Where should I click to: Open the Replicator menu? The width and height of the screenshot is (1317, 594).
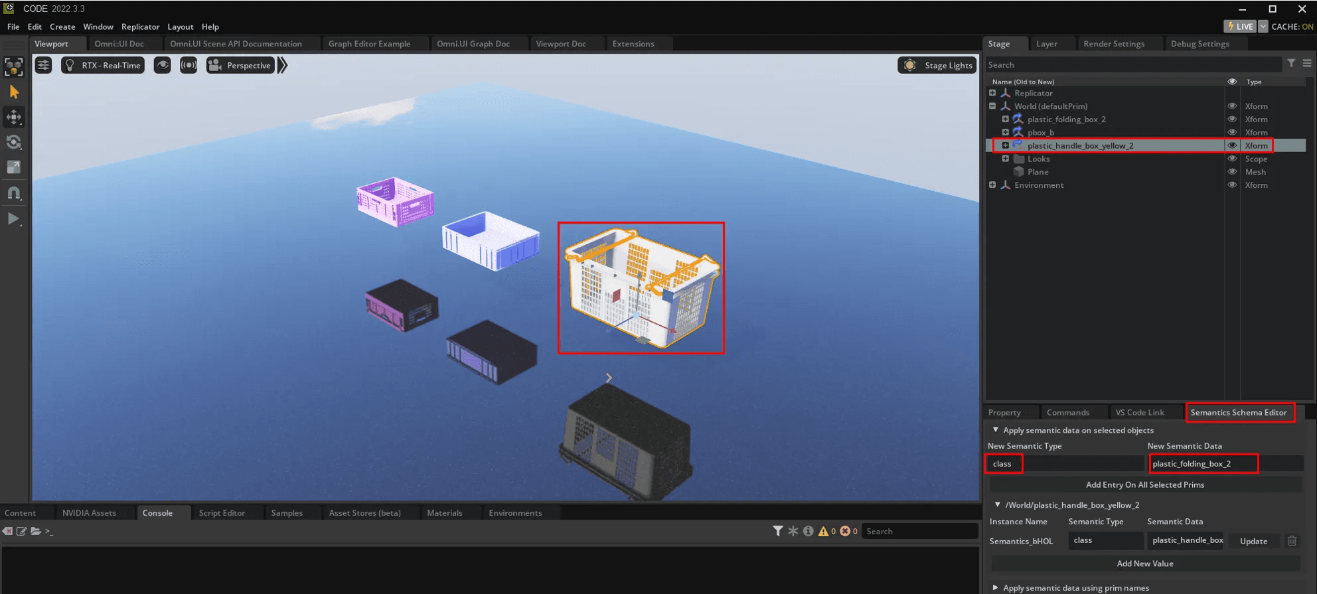140,27
